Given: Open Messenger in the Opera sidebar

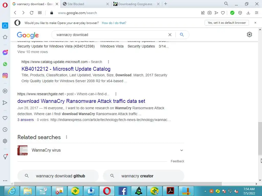Looking at the screenshot, I should pos(5,53).
